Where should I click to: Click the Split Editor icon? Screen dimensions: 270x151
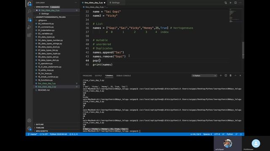pyautogui.click(x=235, y=3)
